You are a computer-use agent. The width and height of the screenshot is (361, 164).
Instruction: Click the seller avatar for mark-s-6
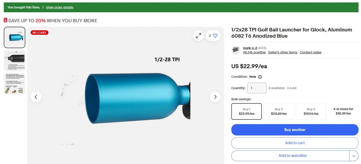pyautogui.click(x=236, y=50)
